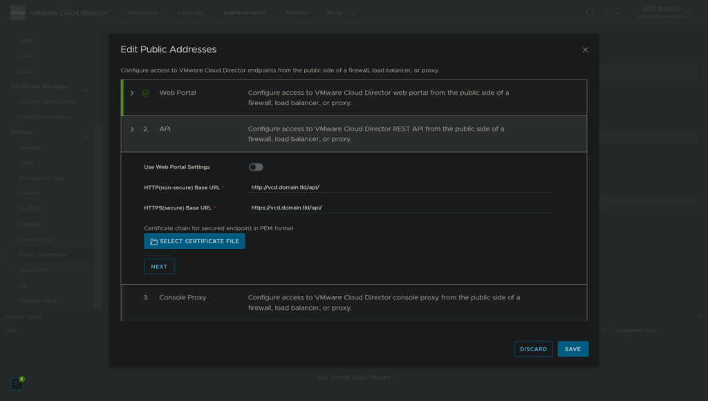Image resolution: width=708 pixels, height=401 pixels.
Task: Select SAML in the sidebar
Action: point(27,40)
